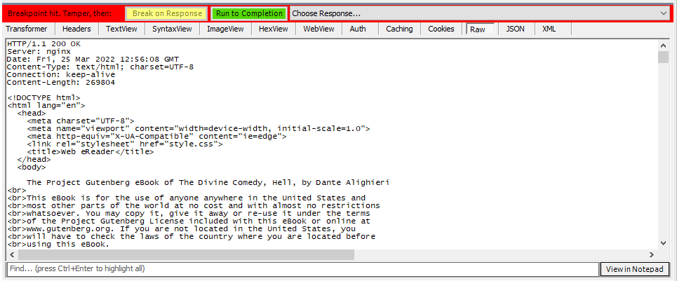Click the 'Server: nginx' header line
Viewport: 677px width, 281px height.
click(39, 51)
